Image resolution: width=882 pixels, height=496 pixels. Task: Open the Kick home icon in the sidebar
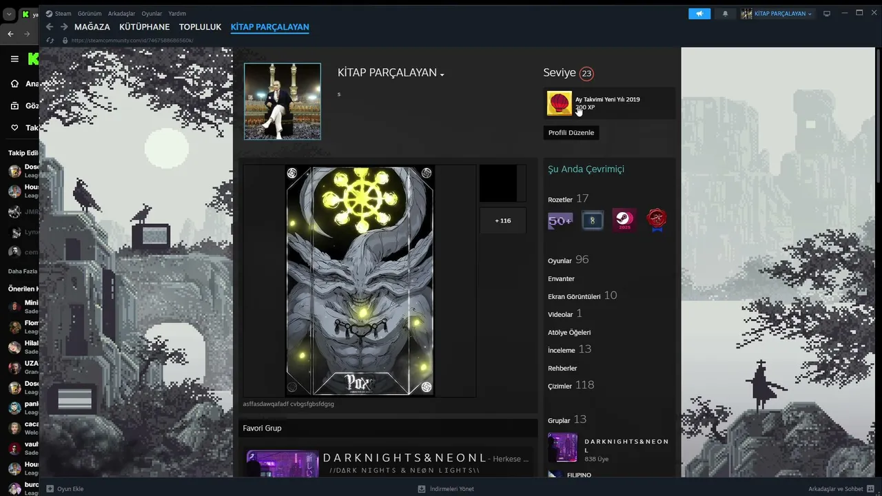tap(14, 84)
